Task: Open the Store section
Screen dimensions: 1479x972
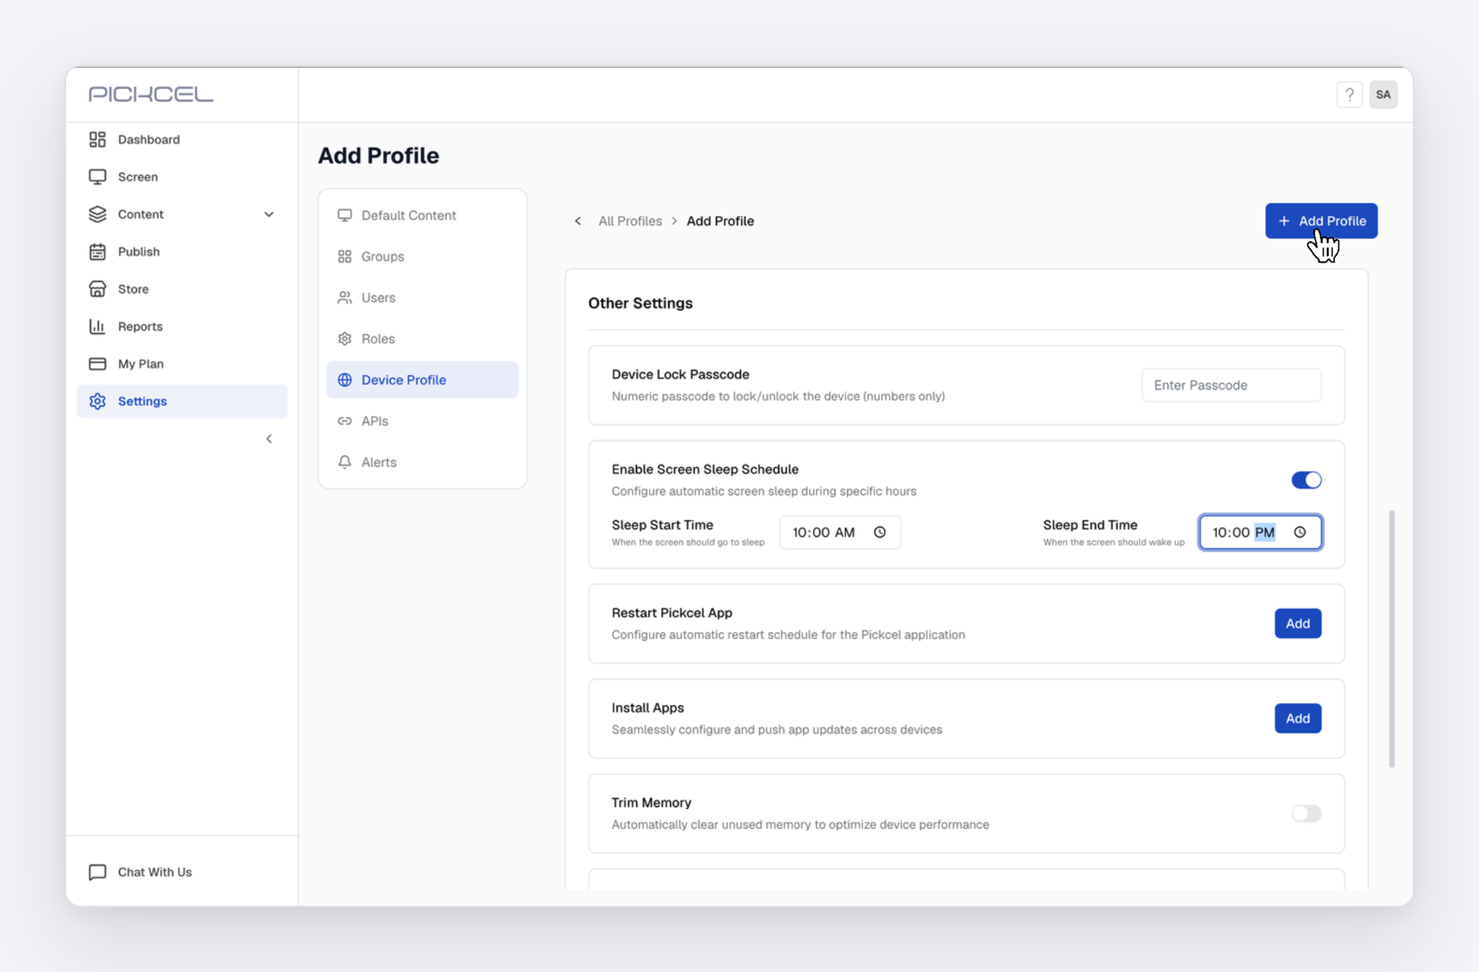Action: (x=182, y=289)
